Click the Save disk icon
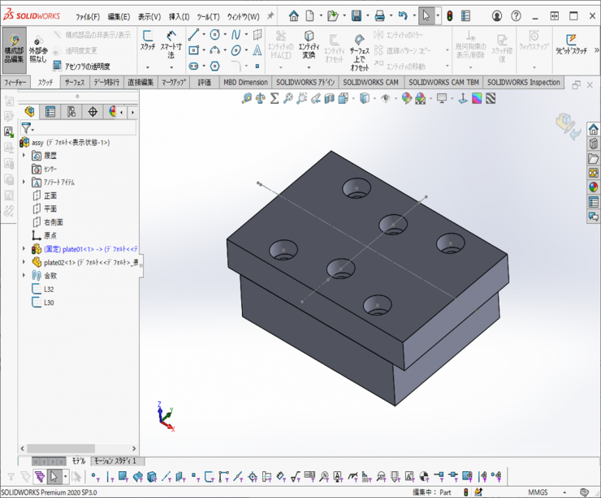Image resolution: width=601 pixels, height=498 pixels. (356, 15)
